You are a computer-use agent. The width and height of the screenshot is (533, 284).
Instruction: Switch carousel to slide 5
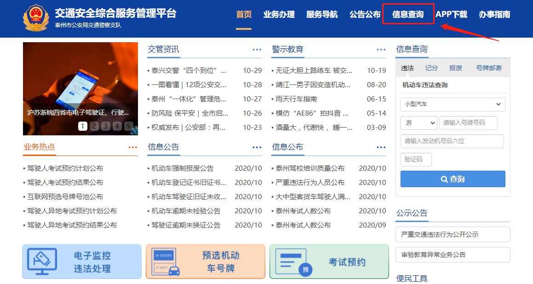coord(128,126)
